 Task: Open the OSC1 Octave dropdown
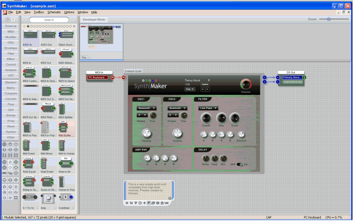click(x=142, y=115)
